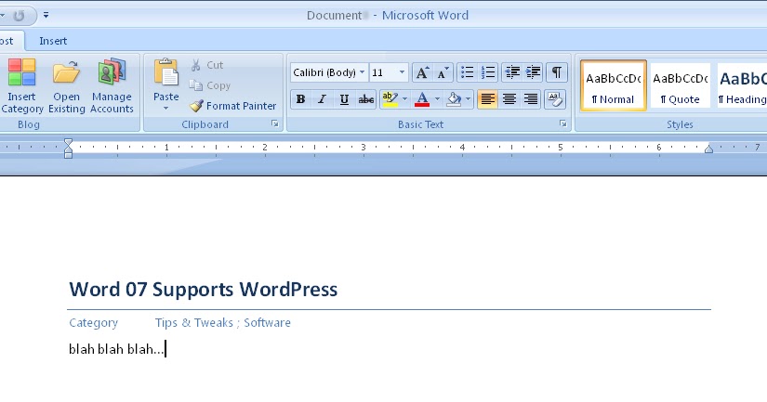Click the left indent marker on ruler
The height and width of the screenshot is (402, 767).
coord(68,149)
